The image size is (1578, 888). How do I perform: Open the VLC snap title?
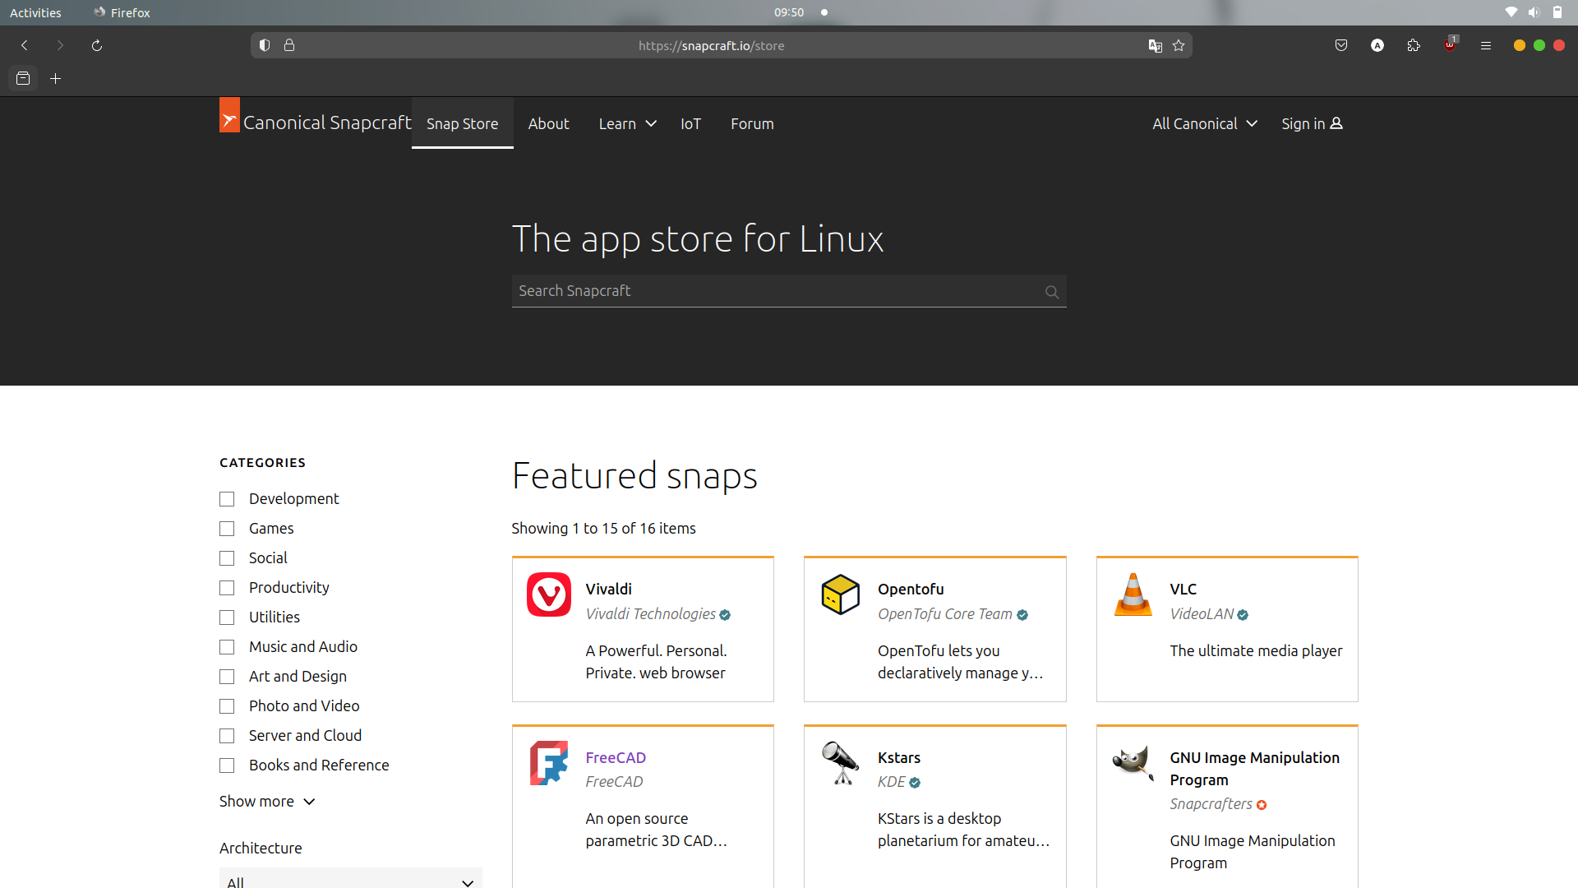tap(1183, 589)
